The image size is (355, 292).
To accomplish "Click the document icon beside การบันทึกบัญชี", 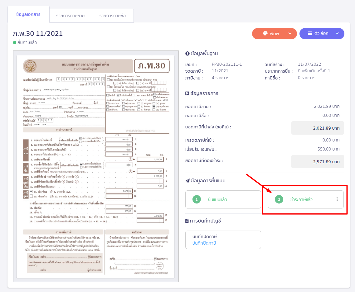I will 187,221.
